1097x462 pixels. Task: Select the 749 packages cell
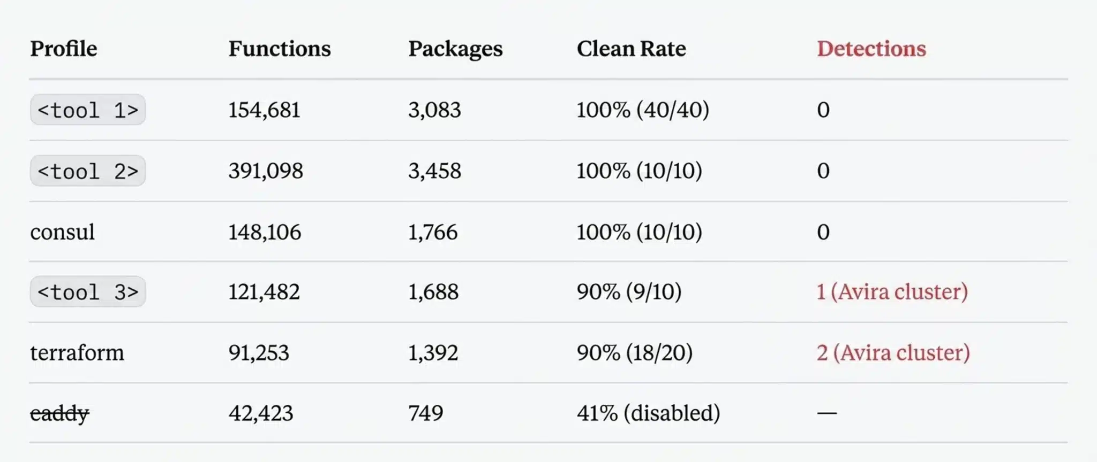[426, 413]
